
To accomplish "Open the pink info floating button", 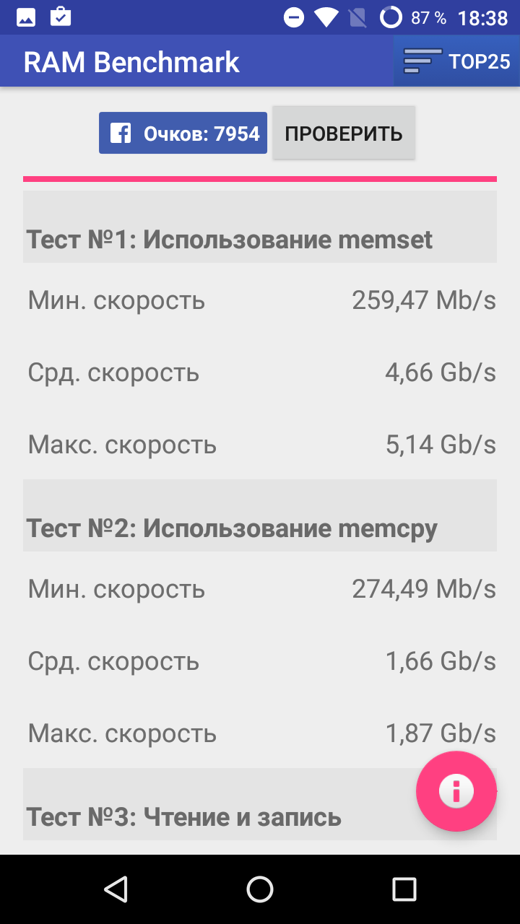I will (x=456, y=791).
